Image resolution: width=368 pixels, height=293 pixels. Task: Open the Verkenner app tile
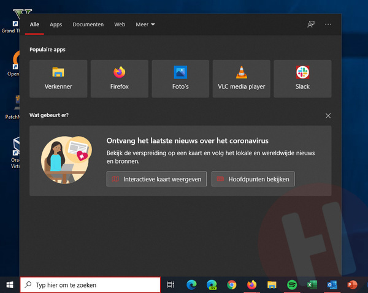click(58, 78)
